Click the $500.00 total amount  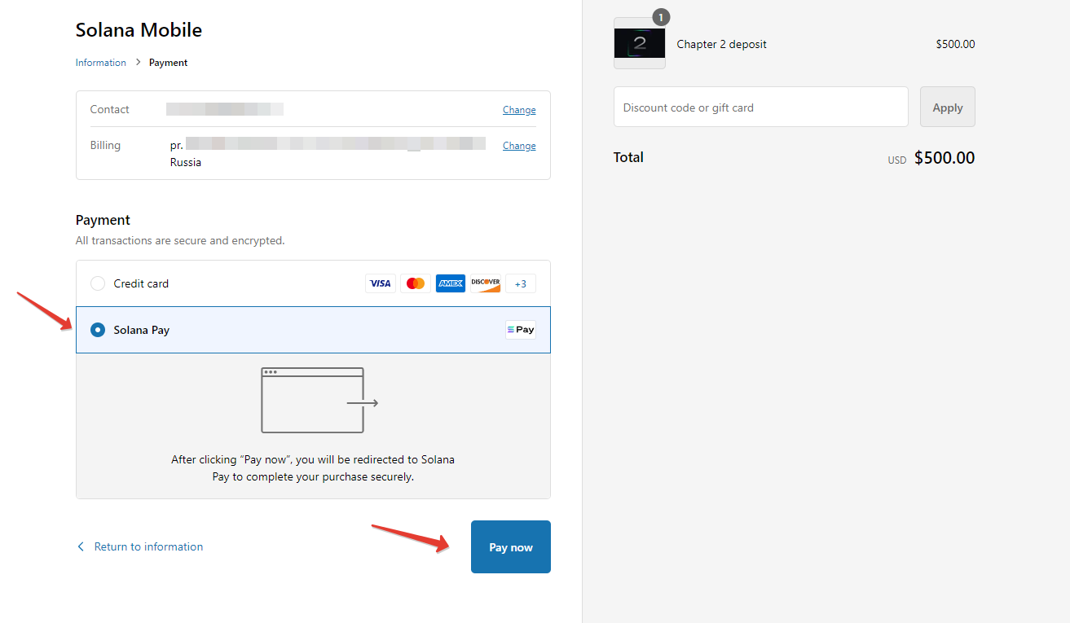tap(945, 158)
